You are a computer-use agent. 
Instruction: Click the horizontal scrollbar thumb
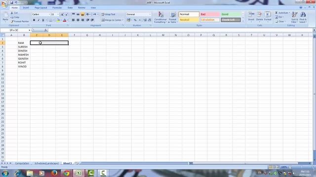(245, 163)
